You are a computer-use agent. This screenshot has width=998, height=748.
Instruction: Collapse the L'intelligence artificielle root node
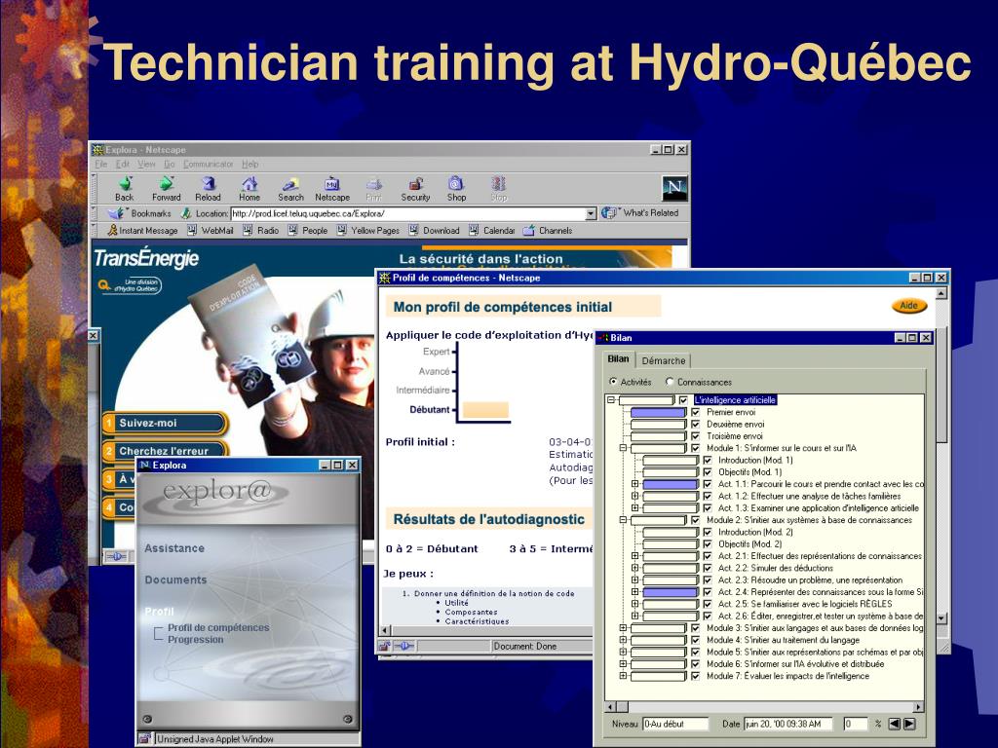(x=611, y=400)
